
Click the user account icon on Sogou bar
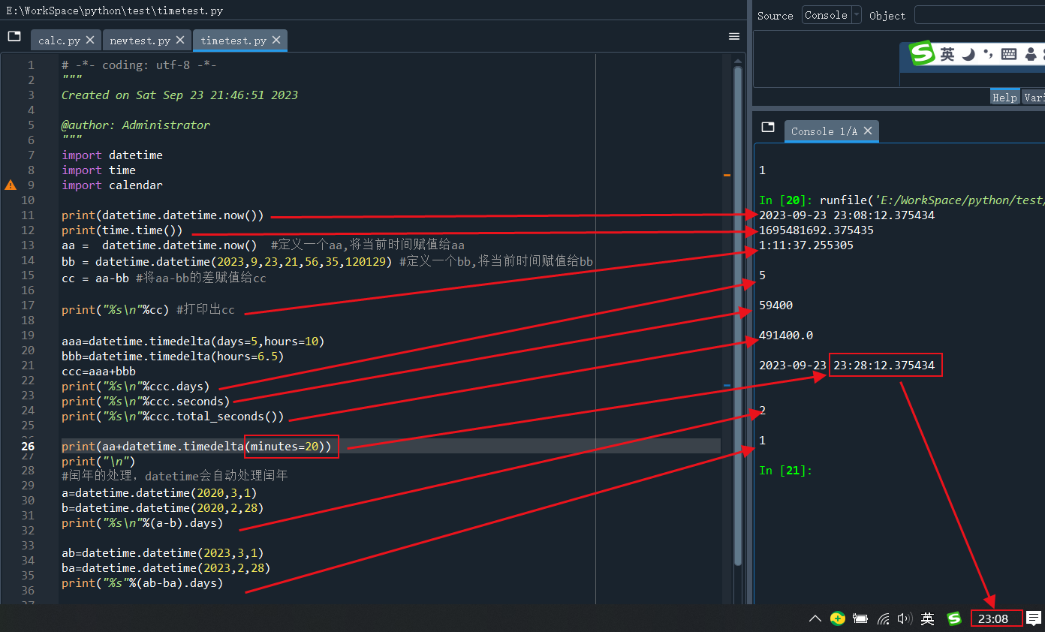click(1031, 54)
